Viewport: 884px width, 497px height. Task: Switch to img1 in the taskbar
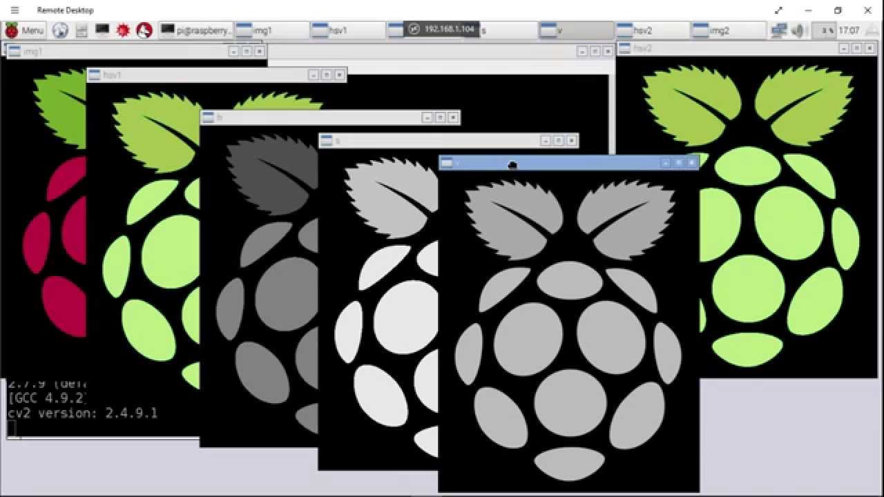(x=271, y=30)
